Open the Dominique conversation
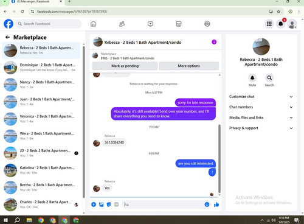This screenshot has width=304, height=224. tap(41, 68)
